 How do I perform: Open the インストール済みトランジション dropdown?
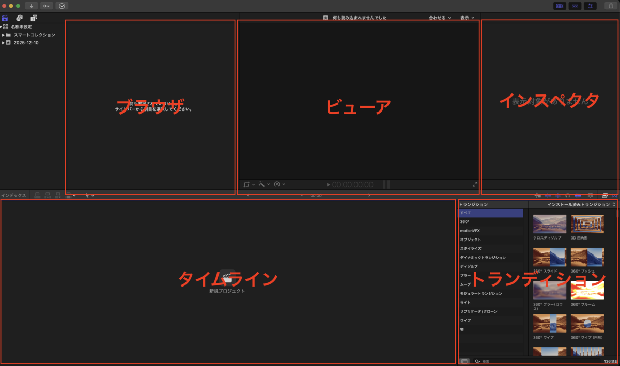(581, 205)
